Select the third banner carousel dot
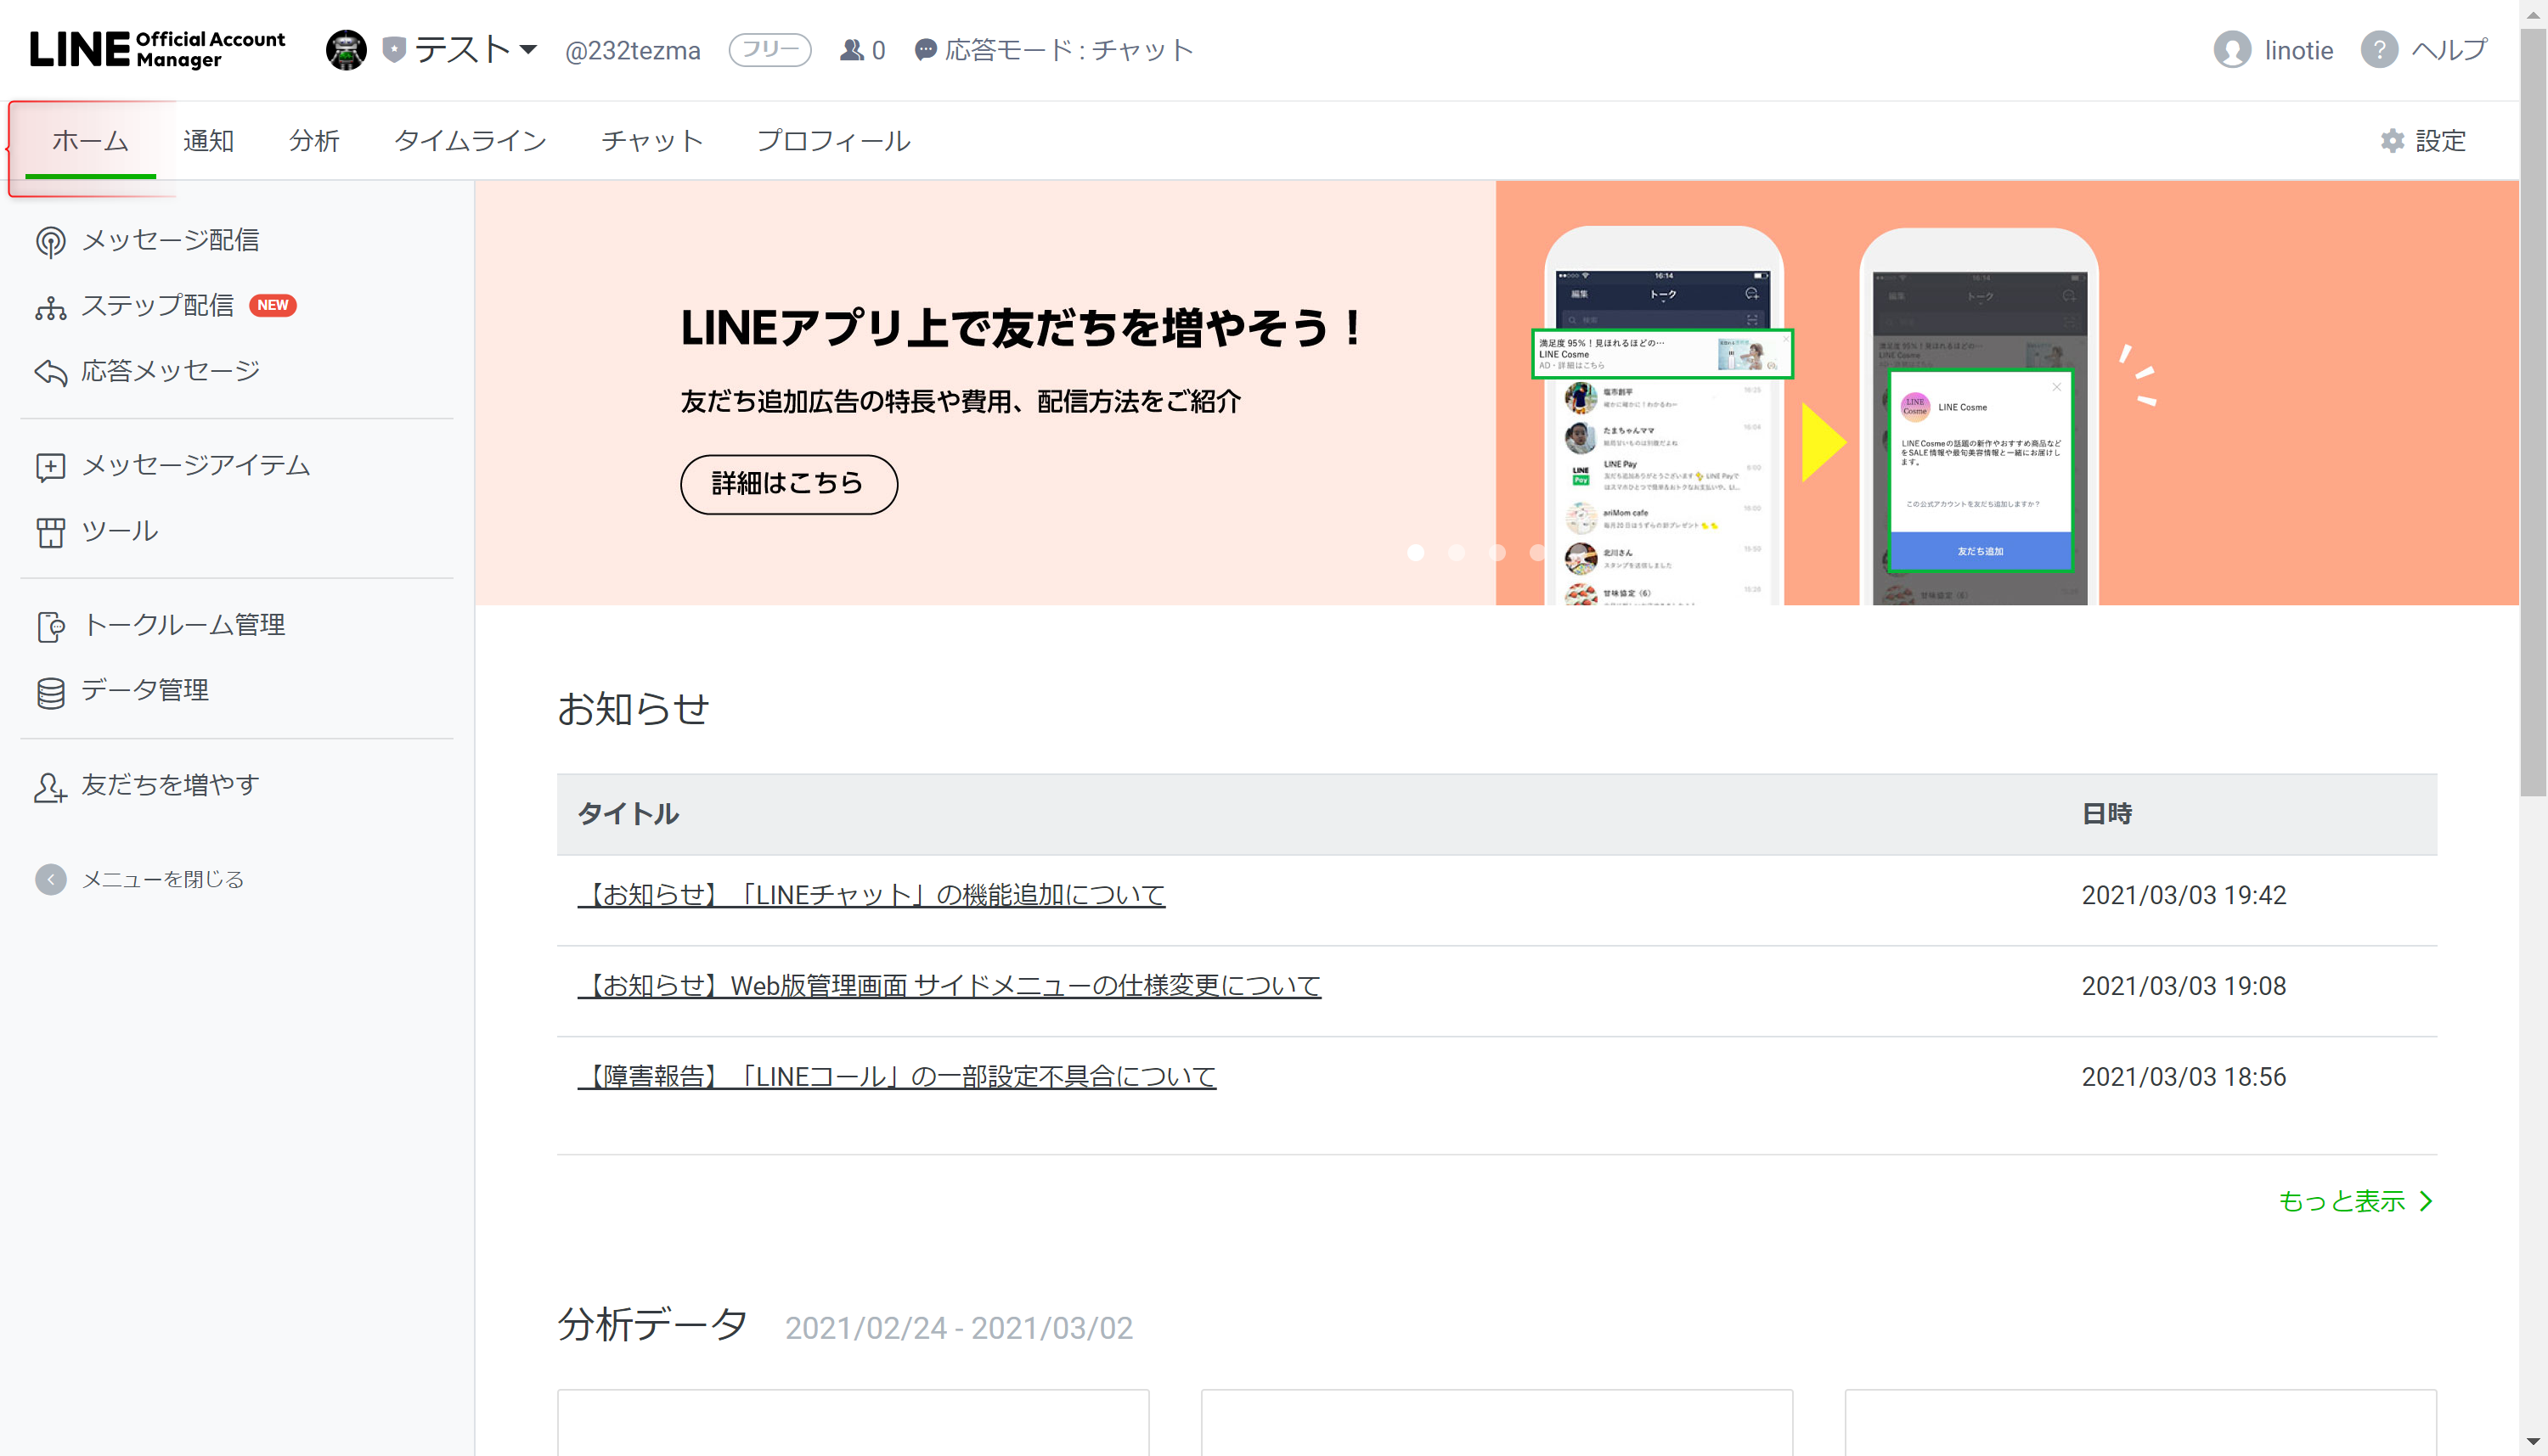Image resolution: width=2548 pixels, height=1456 pixels. (x=1497, y=553)
